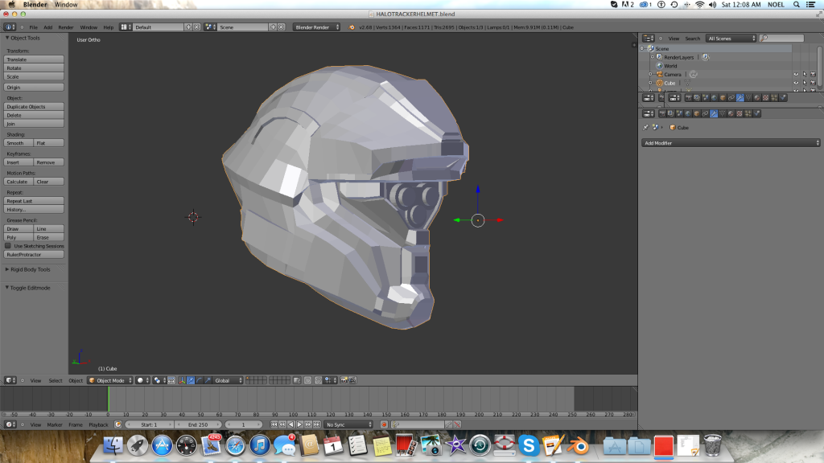The image size is (824, 463).
Task: Hide Cube with its eye icon
Action: (796, 83)
